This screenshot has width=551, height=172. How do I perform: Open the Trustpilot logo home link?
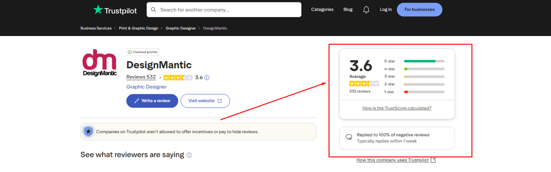pos(115,10)
